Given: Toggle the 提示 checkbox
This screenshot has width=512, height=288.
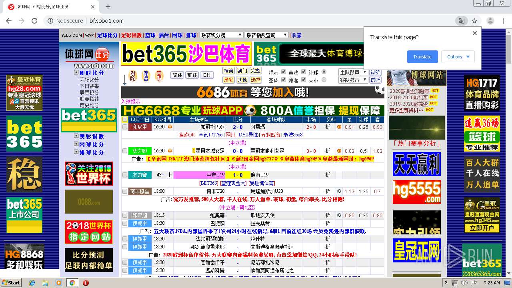Looking at the screenshot, I should (284, 72).
